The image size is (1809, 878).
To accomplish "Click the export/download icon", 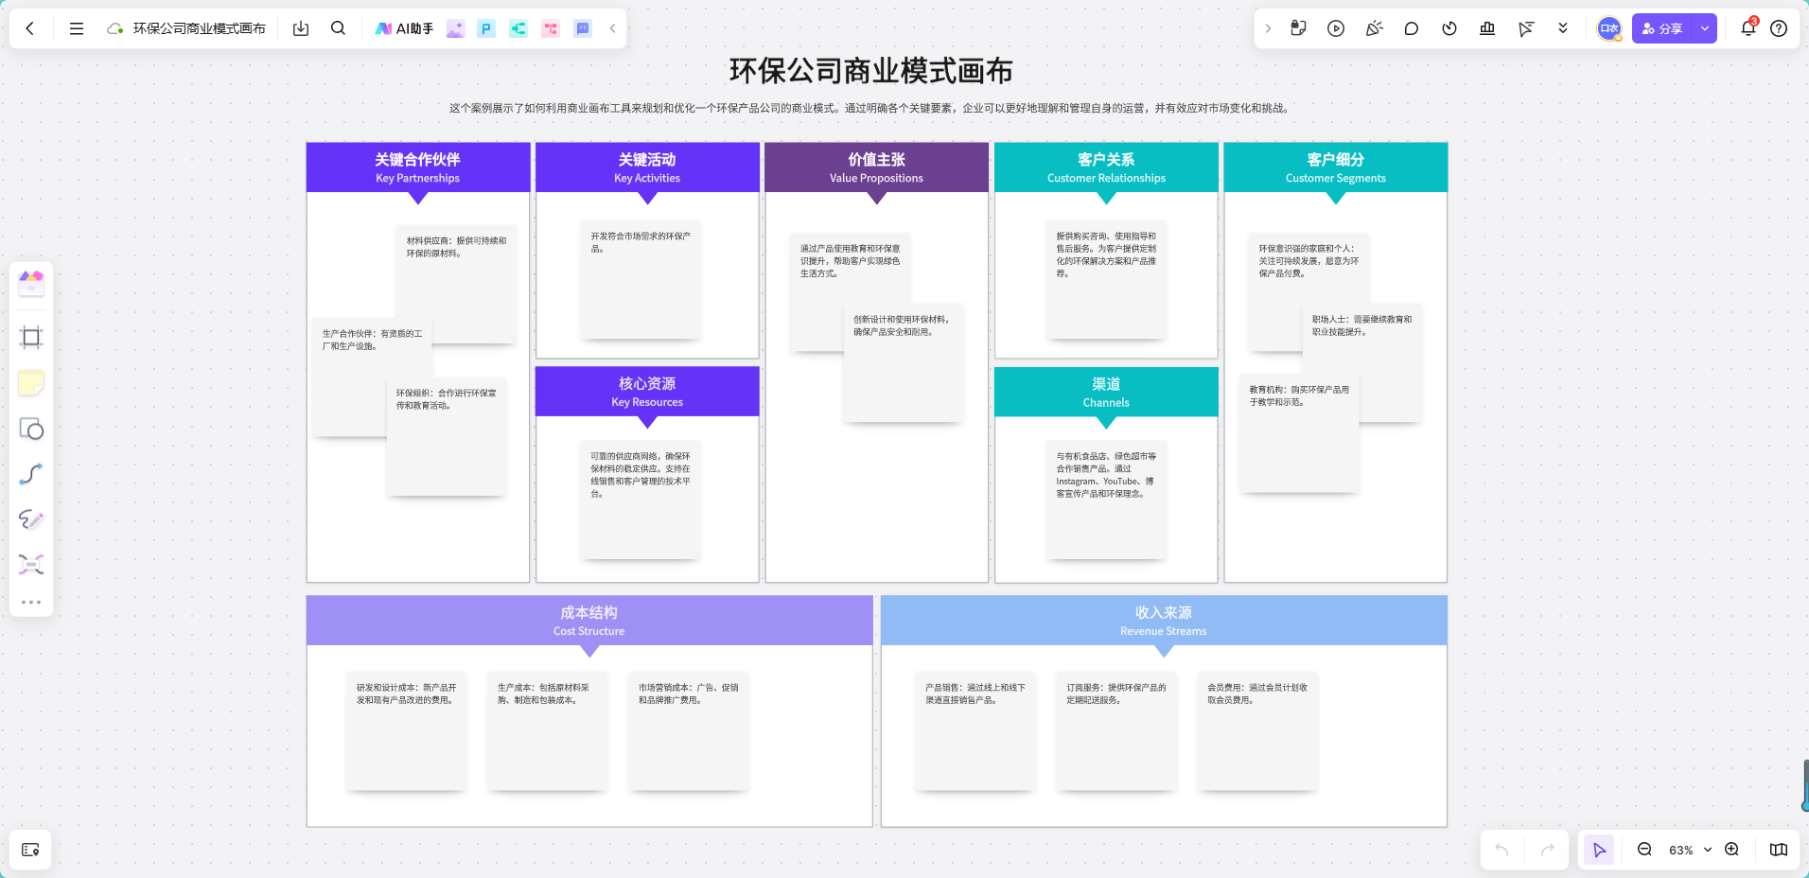I will pos(301,28).
